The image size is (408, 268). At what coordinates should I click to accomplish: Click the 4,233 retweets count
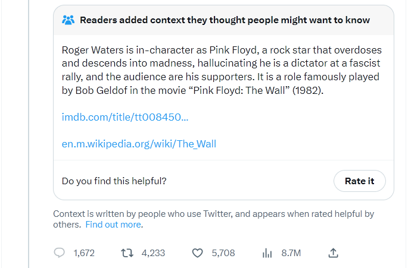[153, 253]
